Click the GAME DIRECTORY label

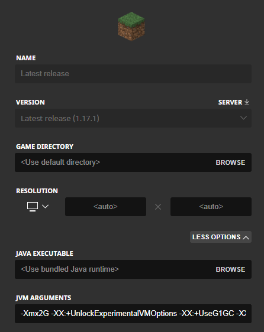point(44,147)
